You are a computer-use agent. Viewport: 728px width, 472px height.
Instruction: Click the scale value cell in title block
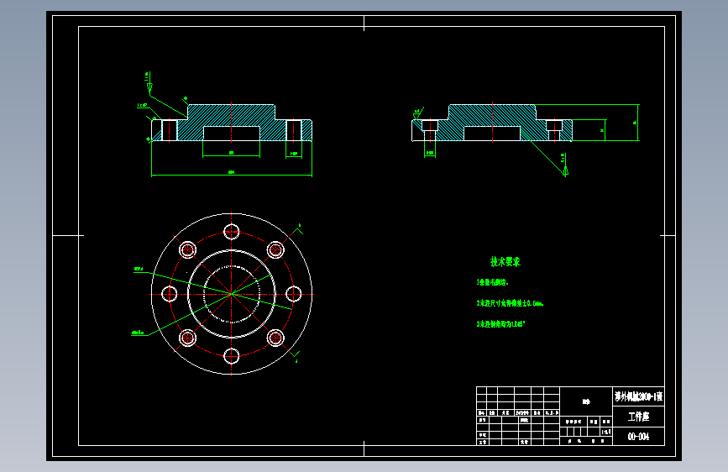point(606,432)
